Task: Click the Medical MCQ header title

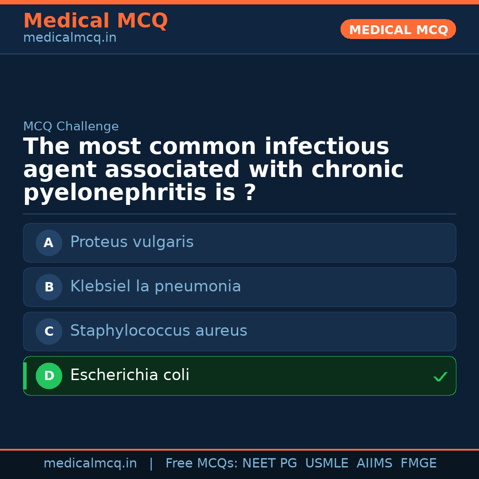Action: (x=95, y=20)
